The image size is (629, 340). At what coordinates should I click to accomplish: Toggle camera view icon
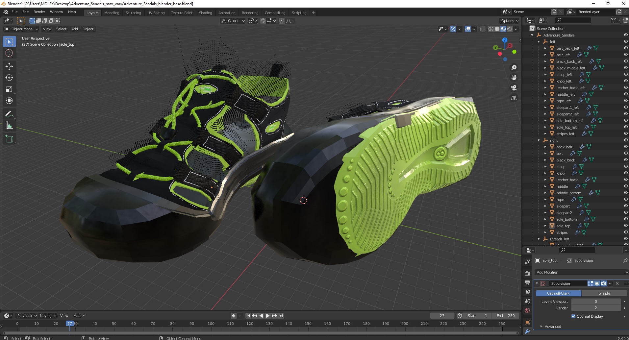[514, 88]
